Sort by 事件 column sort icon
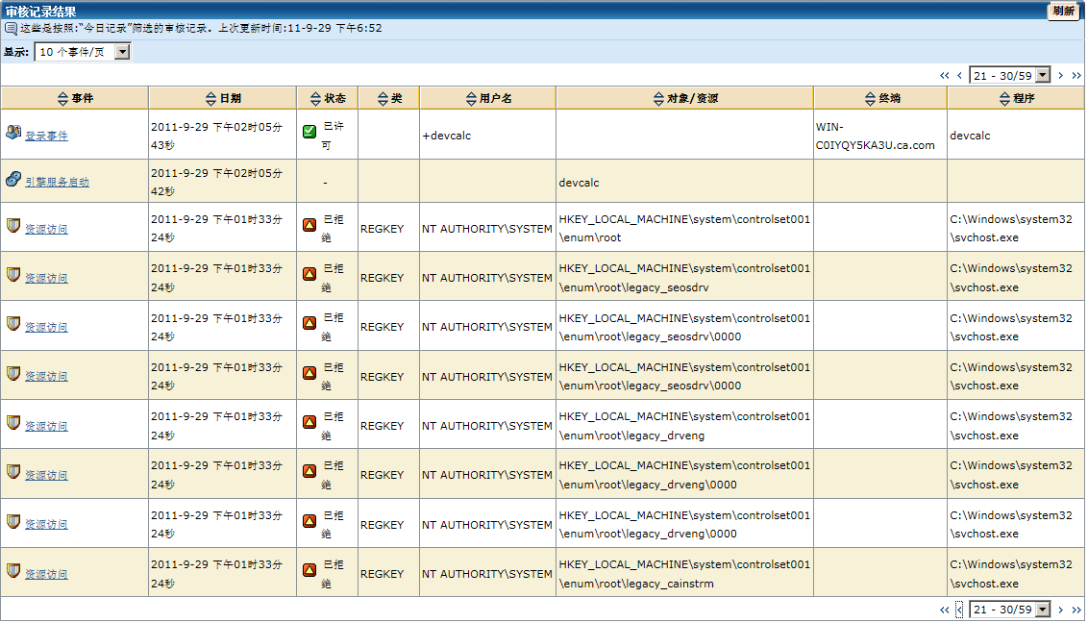 (63, 99)
